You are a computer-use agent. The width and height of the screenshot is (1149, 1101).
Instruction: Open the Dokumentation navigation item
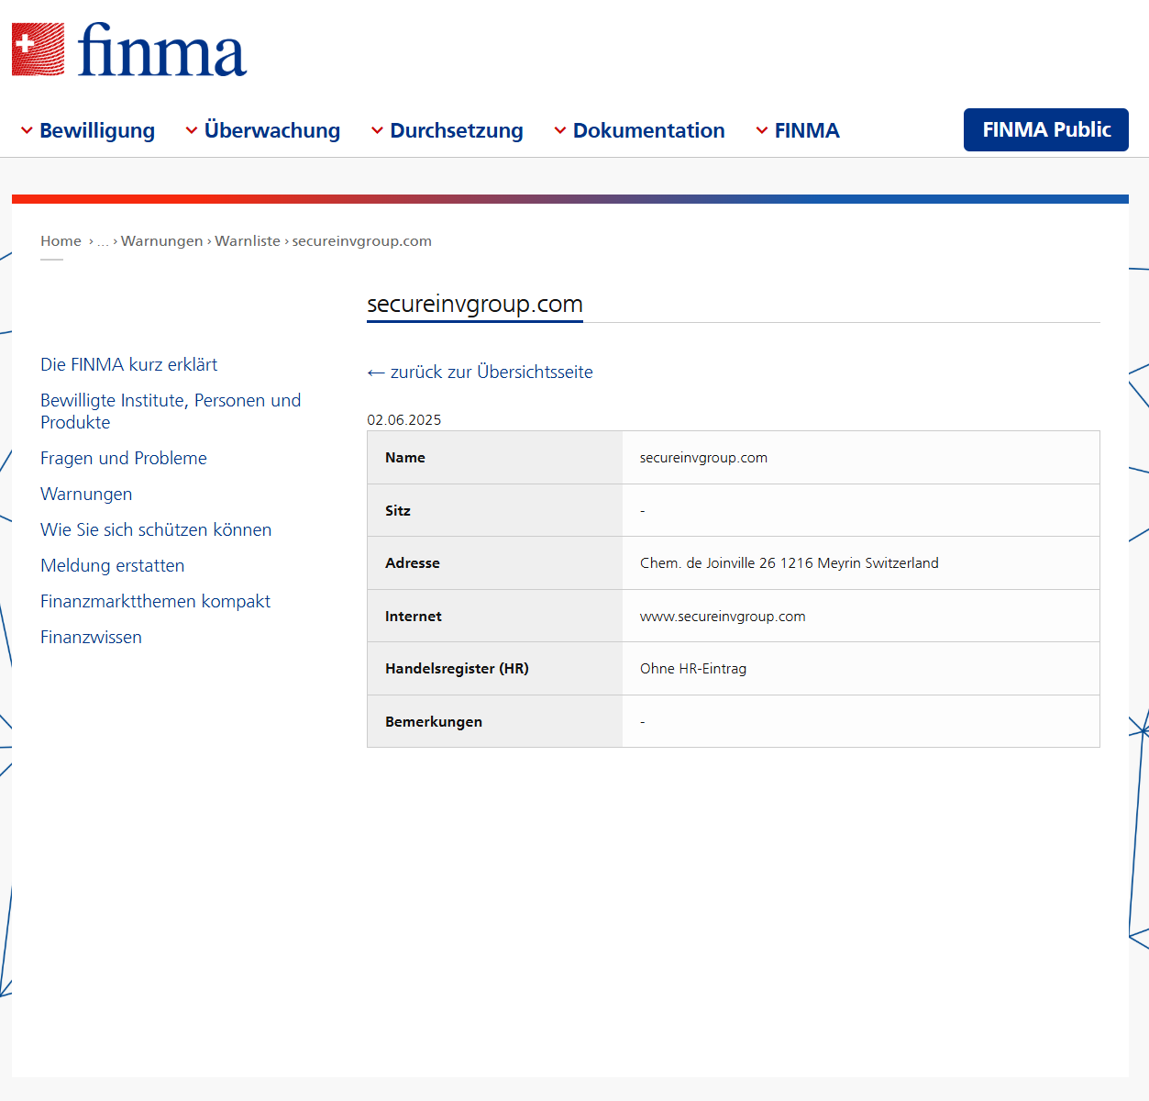649,130
